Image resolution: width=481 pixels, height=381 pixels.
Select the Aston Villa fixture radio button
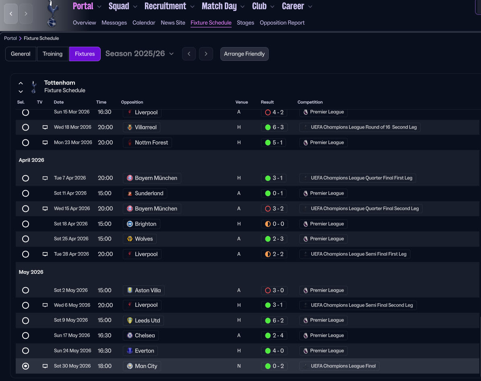pos(25,290)
